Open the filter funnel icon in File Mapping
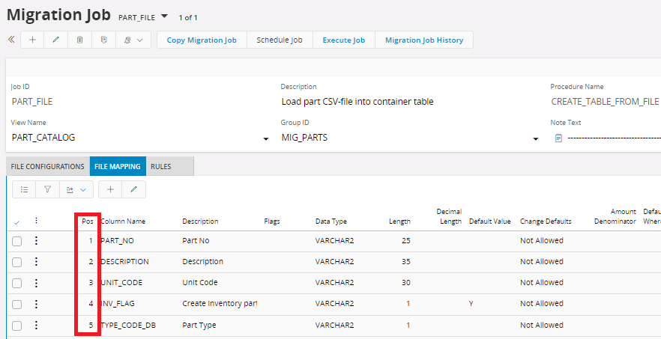The image size is (661, 339). (x=48, y=189)
